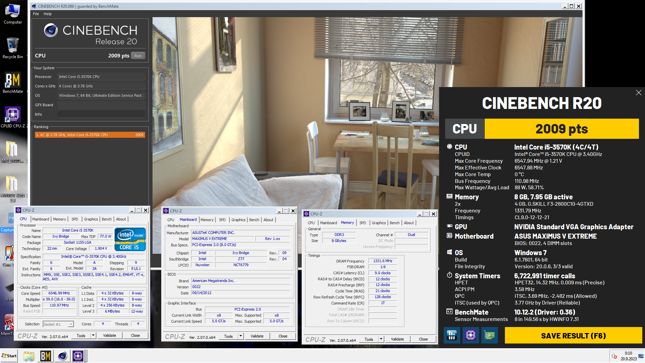Click the Multiplier value x 59.0
This screenshot has height=363, width=645.
(x=59, y=299)
